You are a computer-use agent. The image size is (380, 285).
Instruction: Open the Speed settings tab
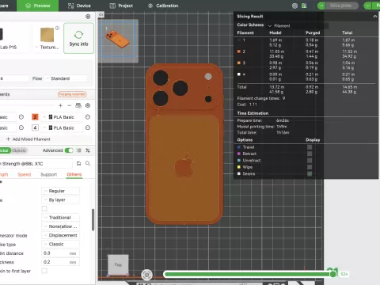(x=25, y=174)
